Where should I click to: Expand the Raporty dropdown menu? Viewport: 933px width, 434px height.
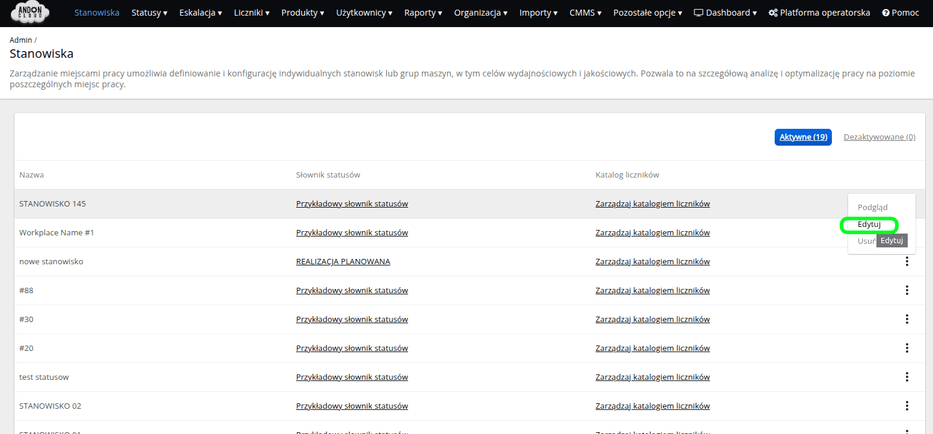(x=423, y=12)
